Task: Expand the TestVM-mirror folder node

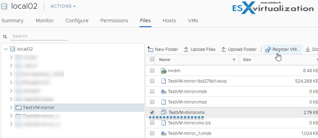Action: [x=11, y=108]
